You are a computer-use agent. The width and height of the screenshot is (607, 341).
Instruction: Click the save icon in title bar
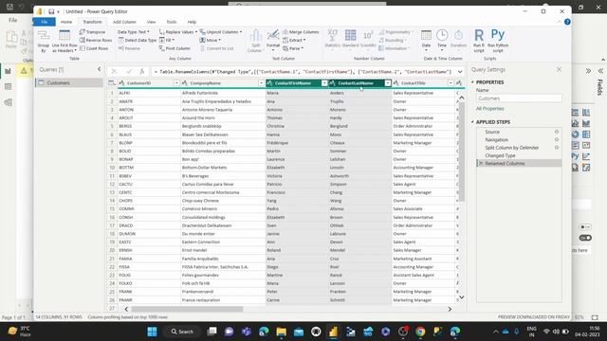point(51,11)
